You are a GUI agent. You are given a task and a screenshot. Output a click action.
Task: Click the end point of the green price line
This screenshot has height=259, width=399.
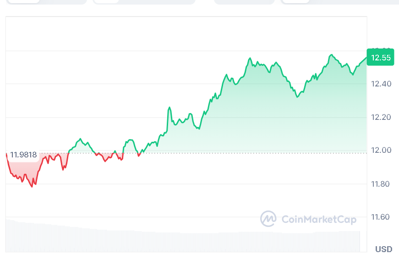pyautogui.click(x=366, y=58)
